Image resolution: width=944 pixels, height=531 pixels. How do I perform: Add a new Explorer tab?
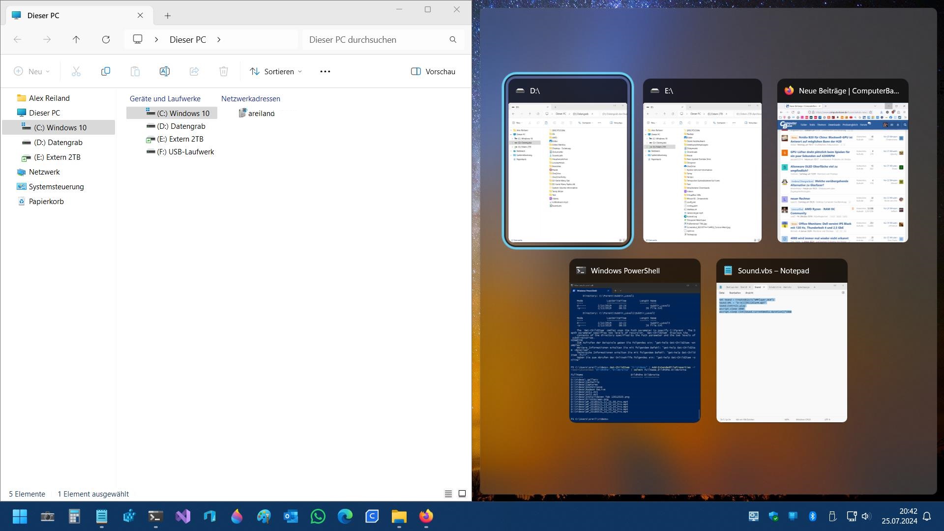(168, 16)
